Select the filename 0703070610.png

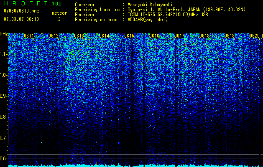(21, 11)
